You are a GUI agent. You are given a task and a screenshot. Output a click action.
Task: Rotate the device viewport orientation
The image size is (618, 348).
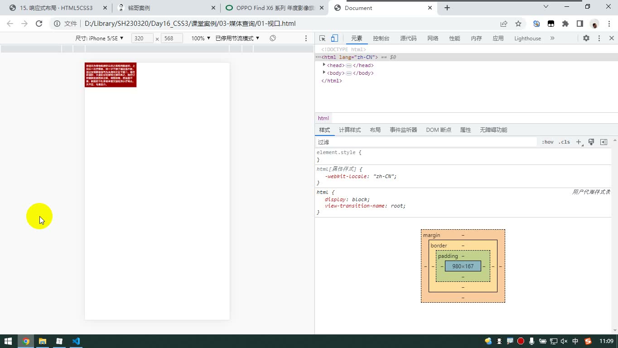[x=273, y=39]
